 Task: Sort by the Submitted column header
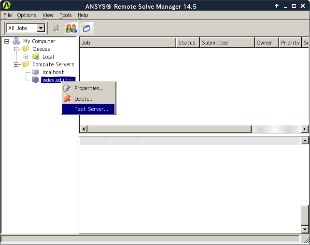point(227,43)
